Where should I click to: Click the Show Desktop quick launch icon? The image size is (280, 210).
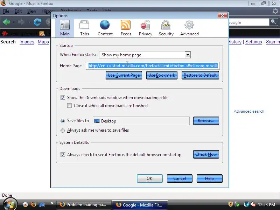(x=42, y=204)
